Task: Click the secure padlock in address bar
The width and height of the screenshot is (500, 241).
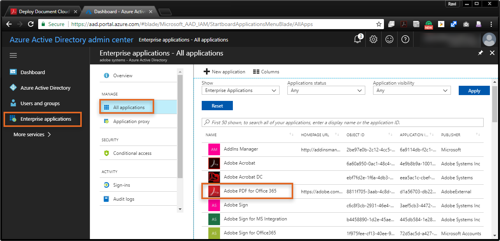Action: (x=43, y=24)
